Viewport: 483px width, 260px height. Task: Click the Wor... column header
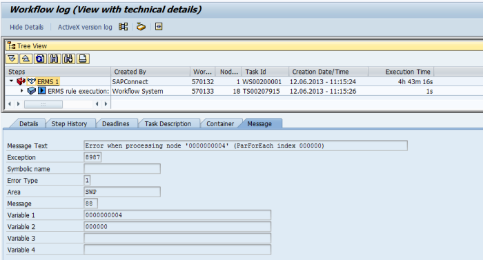point(203,72)
